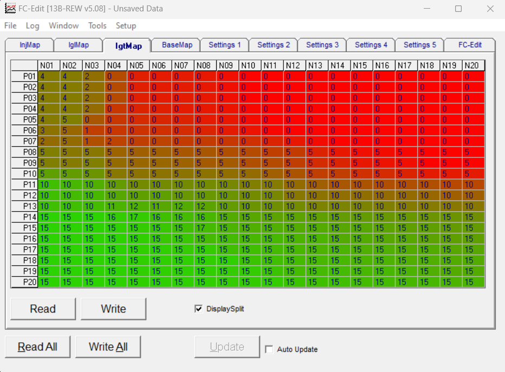The image size is (505, 372).
Task: Click the Write button
Action: click(x=113, y=309)
